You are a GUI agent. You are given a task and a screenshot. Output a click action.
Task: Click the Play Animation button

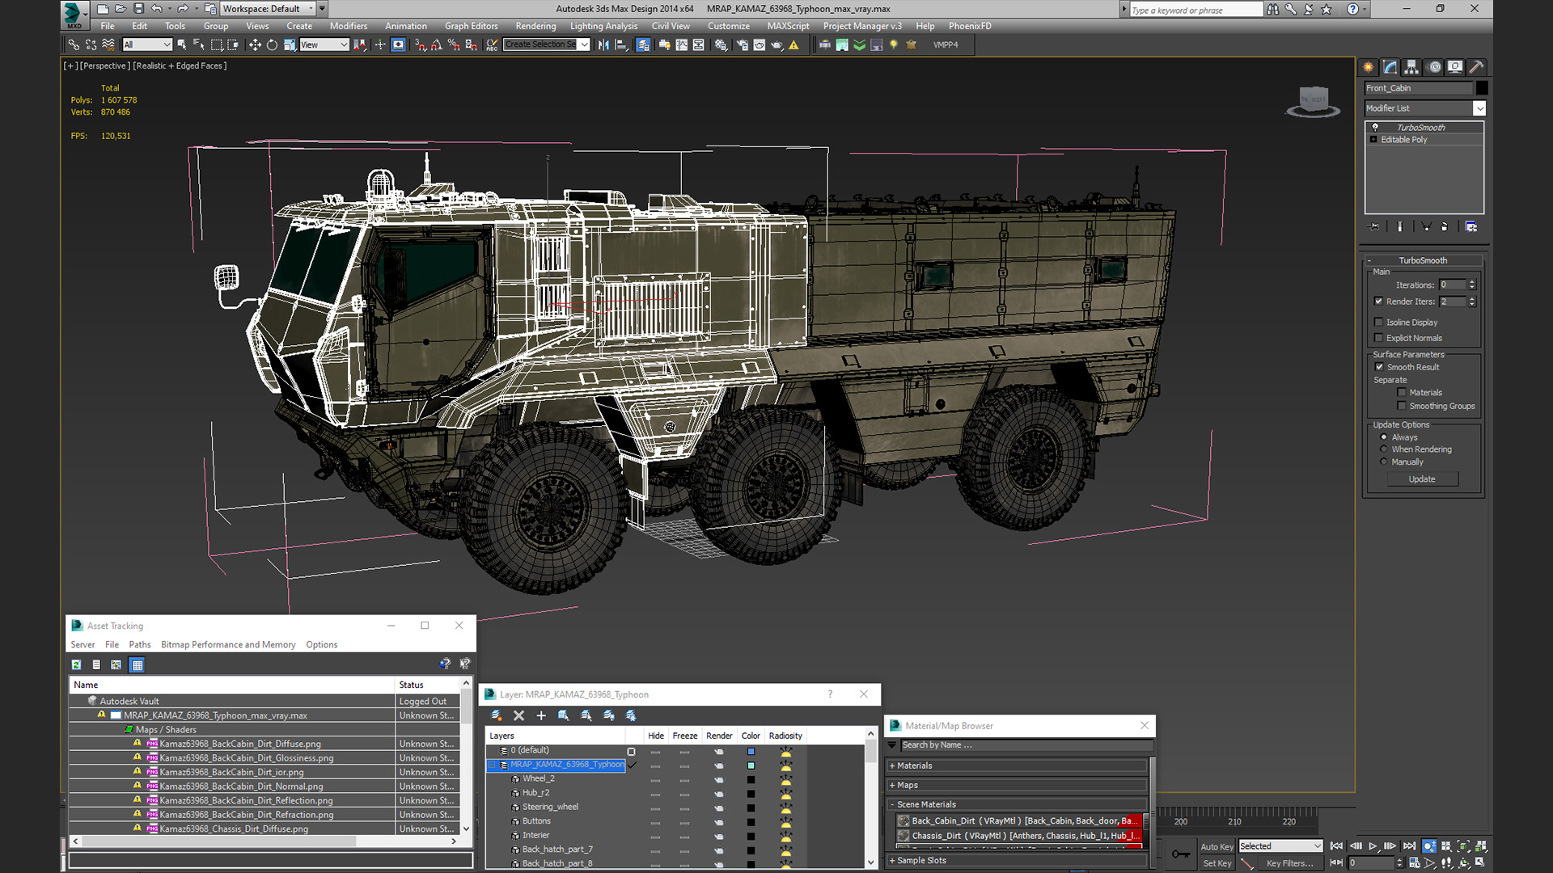coord(1373,846)
